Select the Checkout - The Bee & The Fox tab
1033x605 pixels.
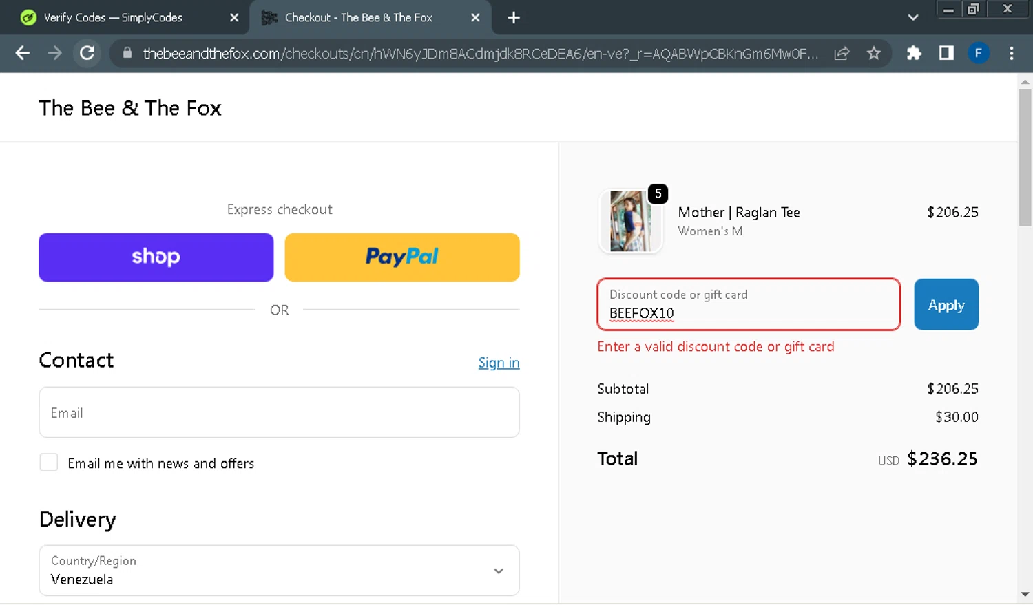point(358,18)
